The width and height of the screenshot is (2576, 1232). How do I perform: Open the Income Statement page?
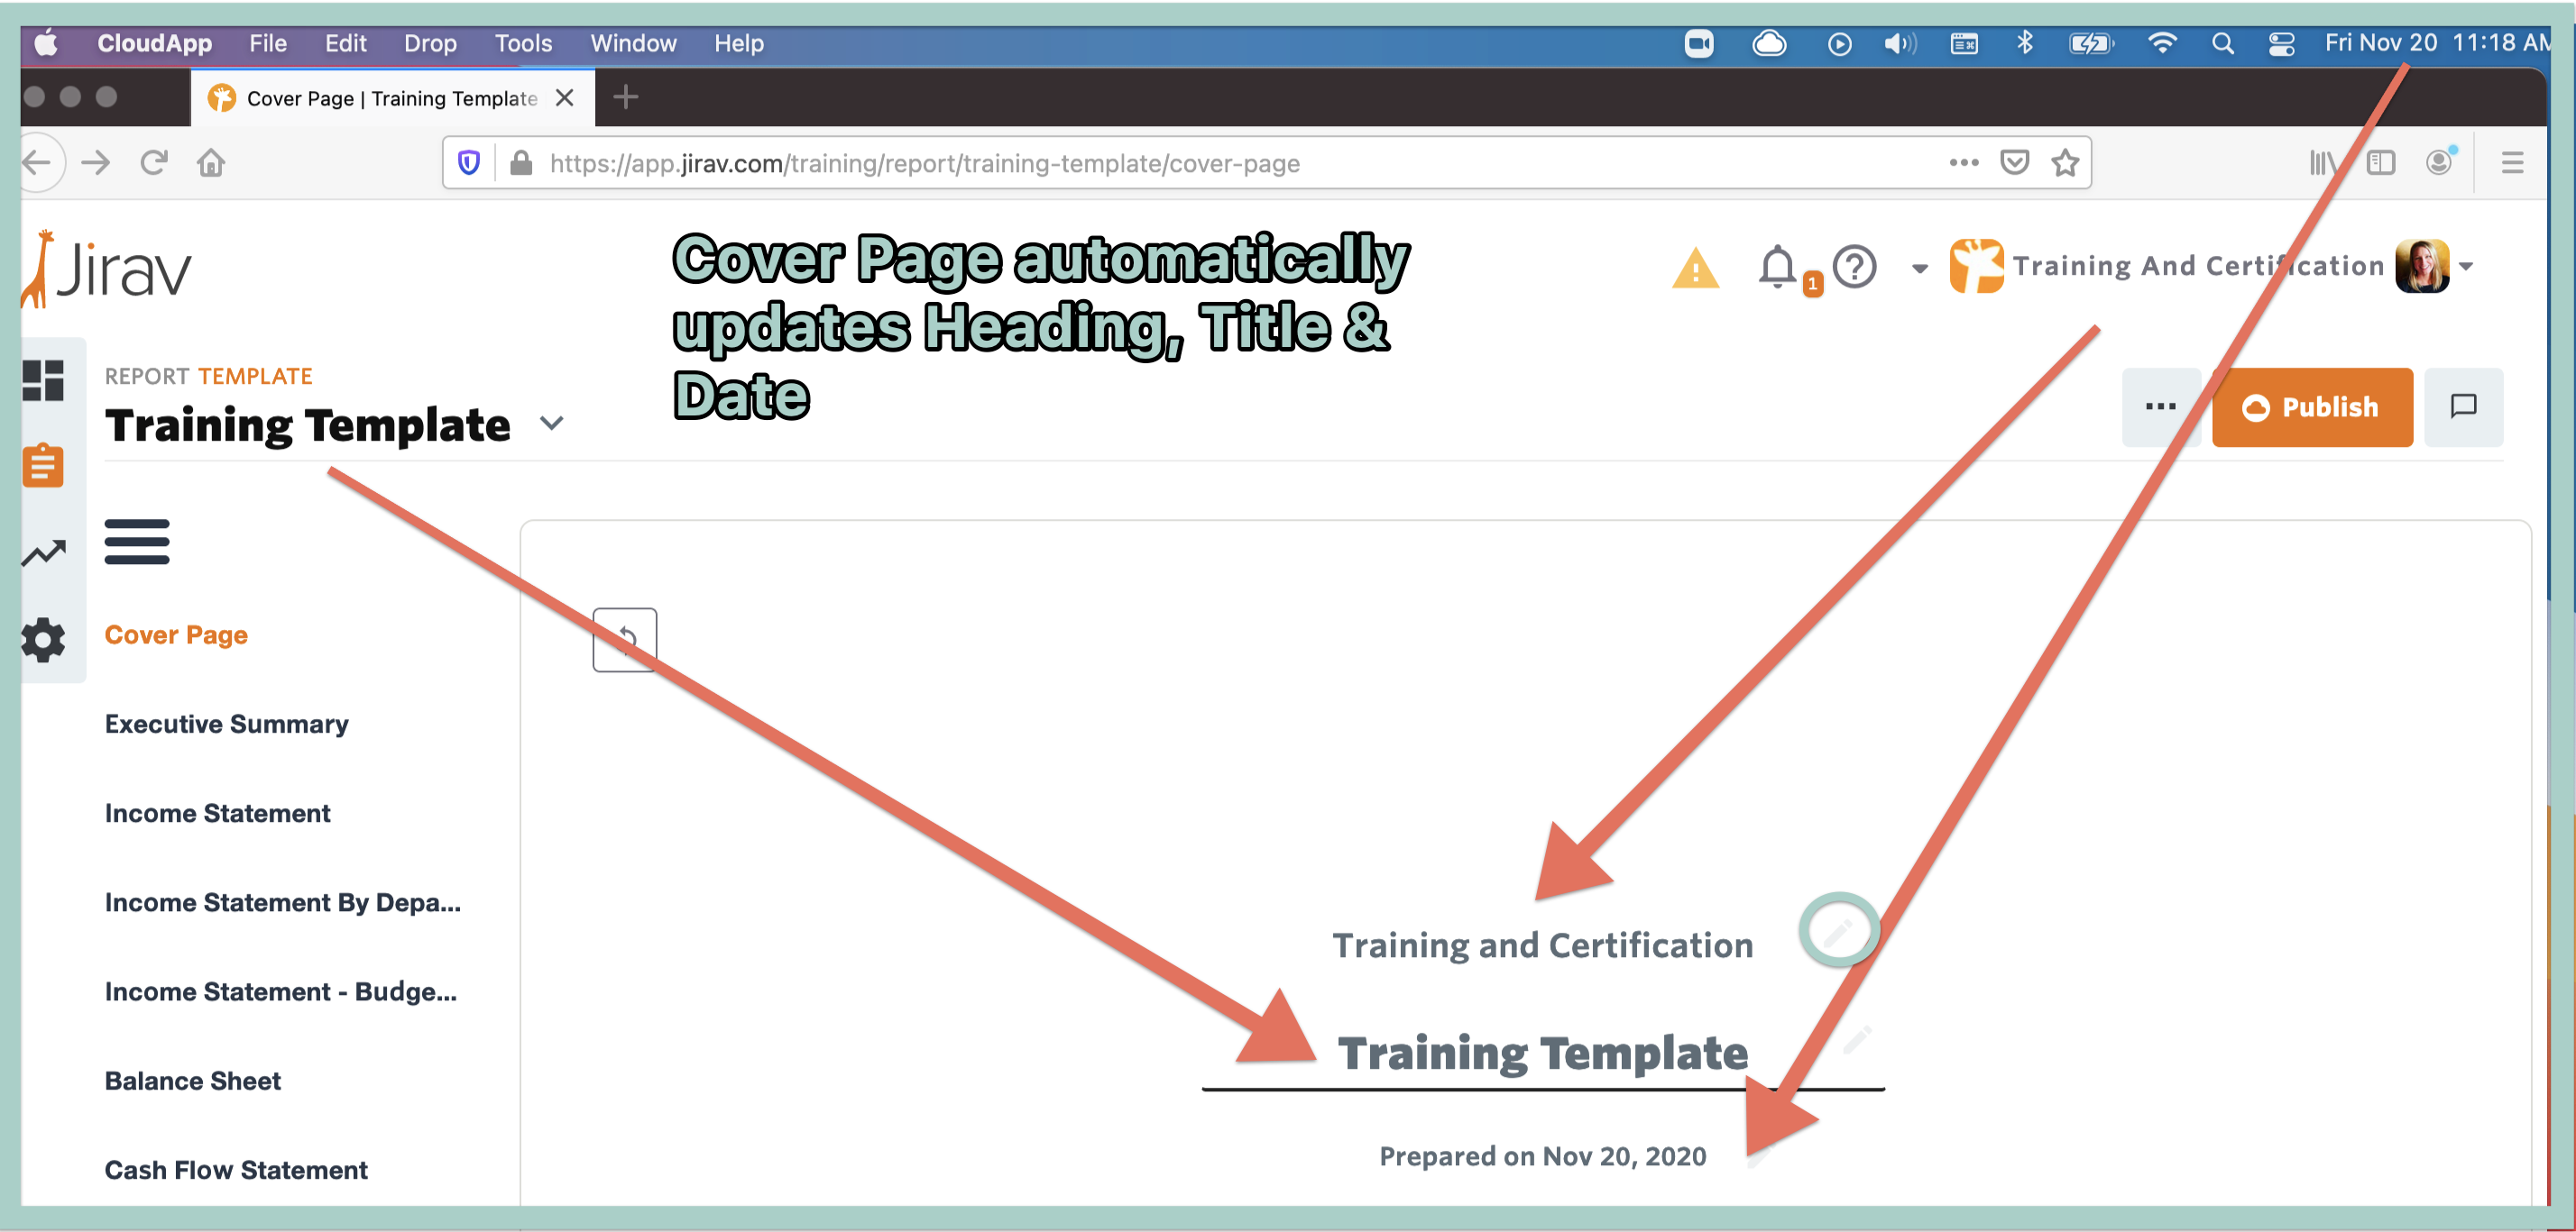[x=217, y=812]
